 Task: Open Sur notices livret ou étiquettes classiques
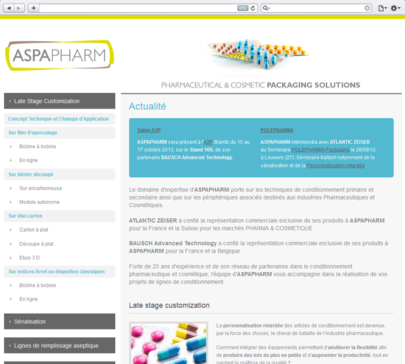(x=59, y=271)
